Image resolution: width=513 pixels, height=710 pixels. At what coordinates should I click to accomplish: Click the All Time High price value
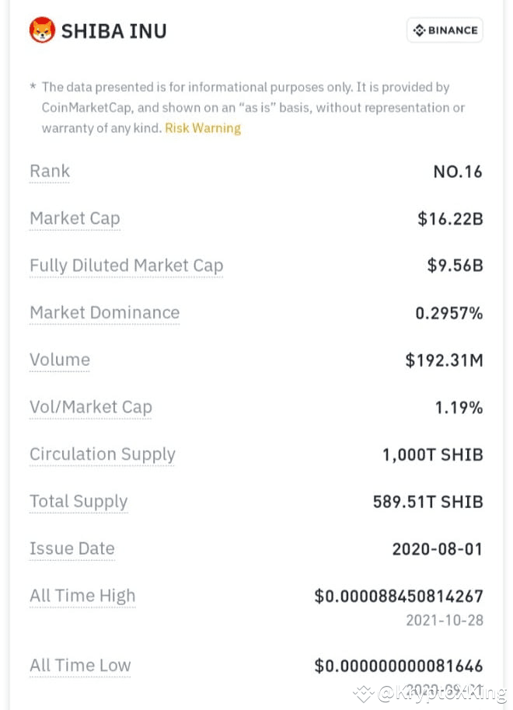pyautogui.click(x=399, y=597)
